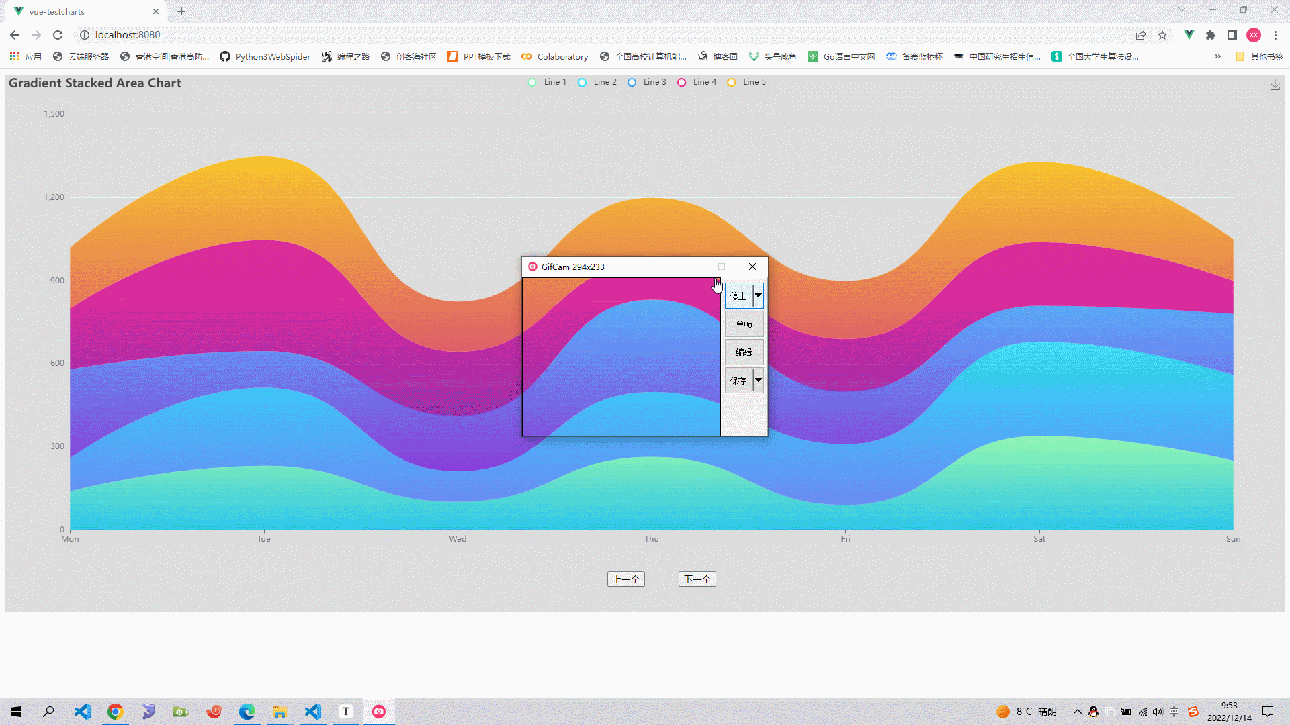Open Chrome three-dot menu
The image size is (1290, 725).
[1275, 35]
